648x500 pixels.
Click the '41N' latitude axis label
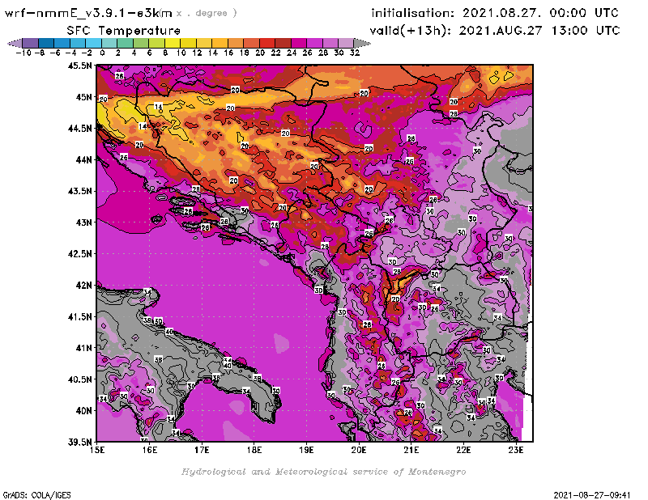[x=83, y=348]
